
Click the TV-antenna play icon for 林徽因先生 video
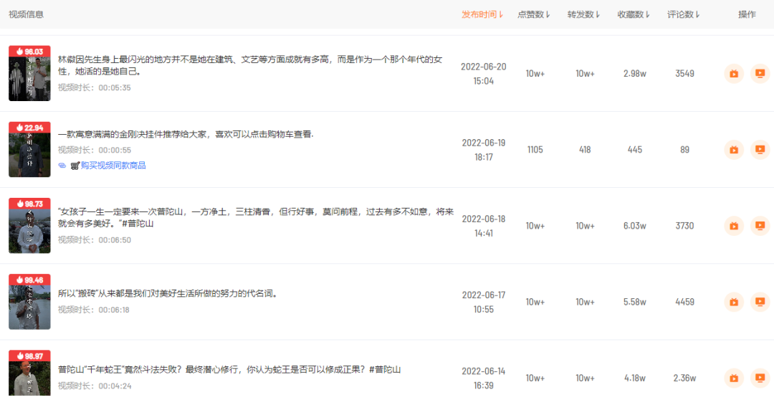(x=734, y=74)
